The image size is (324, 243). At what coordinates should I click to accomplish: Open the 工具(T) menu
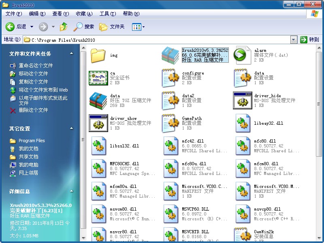[108, 14]
